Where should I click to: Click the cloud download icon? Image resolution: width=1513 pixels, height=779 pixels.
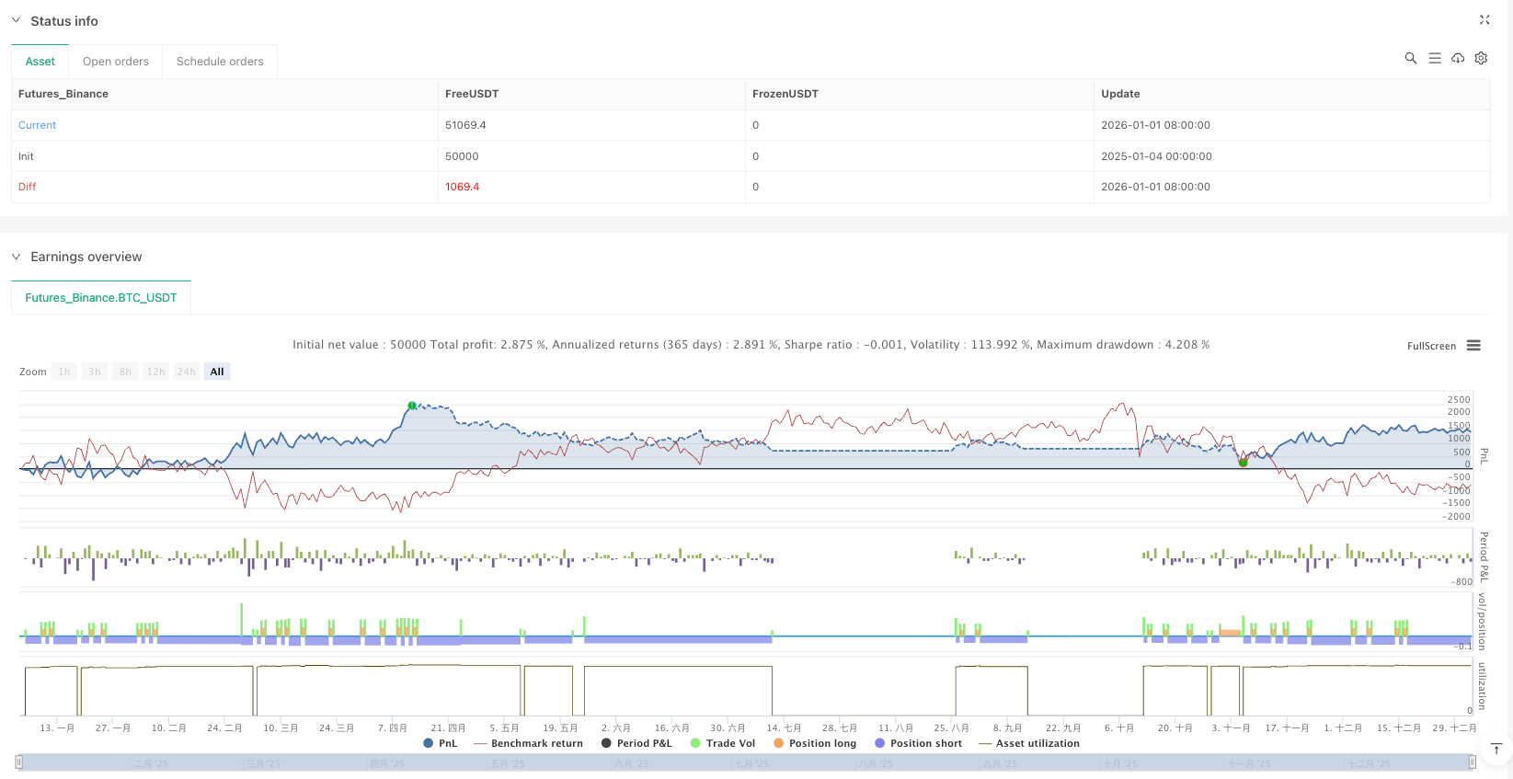[x=1458, y=58]
